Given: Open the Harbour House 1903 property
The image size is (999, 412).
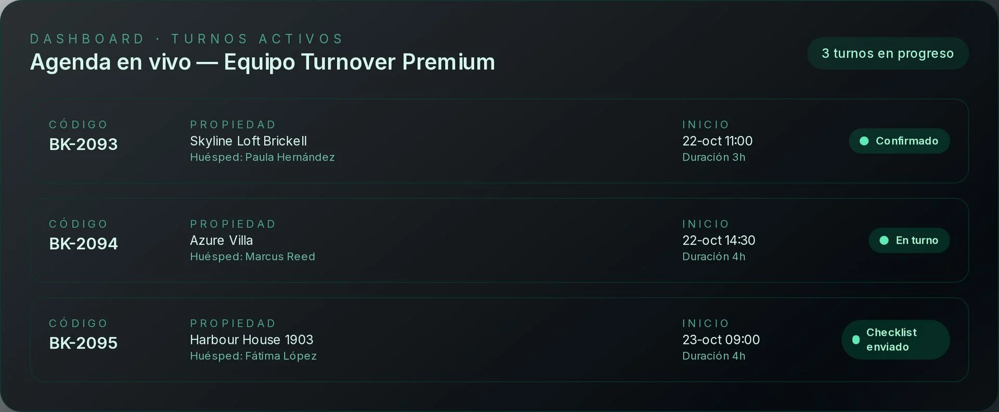Looking at the screenshot, I should (x=251, y=340).
